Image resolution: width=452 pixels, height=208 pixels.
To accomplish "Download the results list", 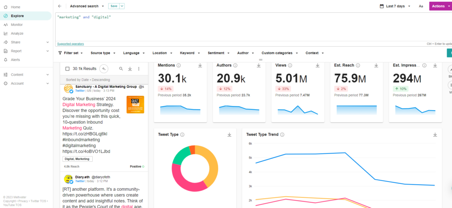I will 130,69.
